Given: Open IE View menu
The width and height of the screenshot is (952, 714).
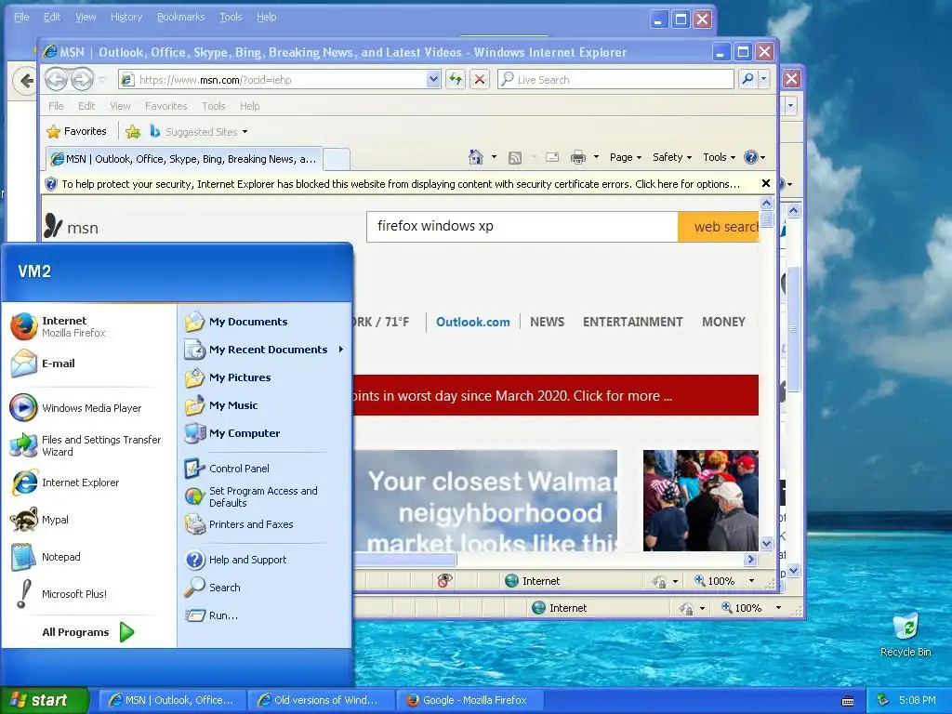Looking at the screenshot, I should pos(120,106).
